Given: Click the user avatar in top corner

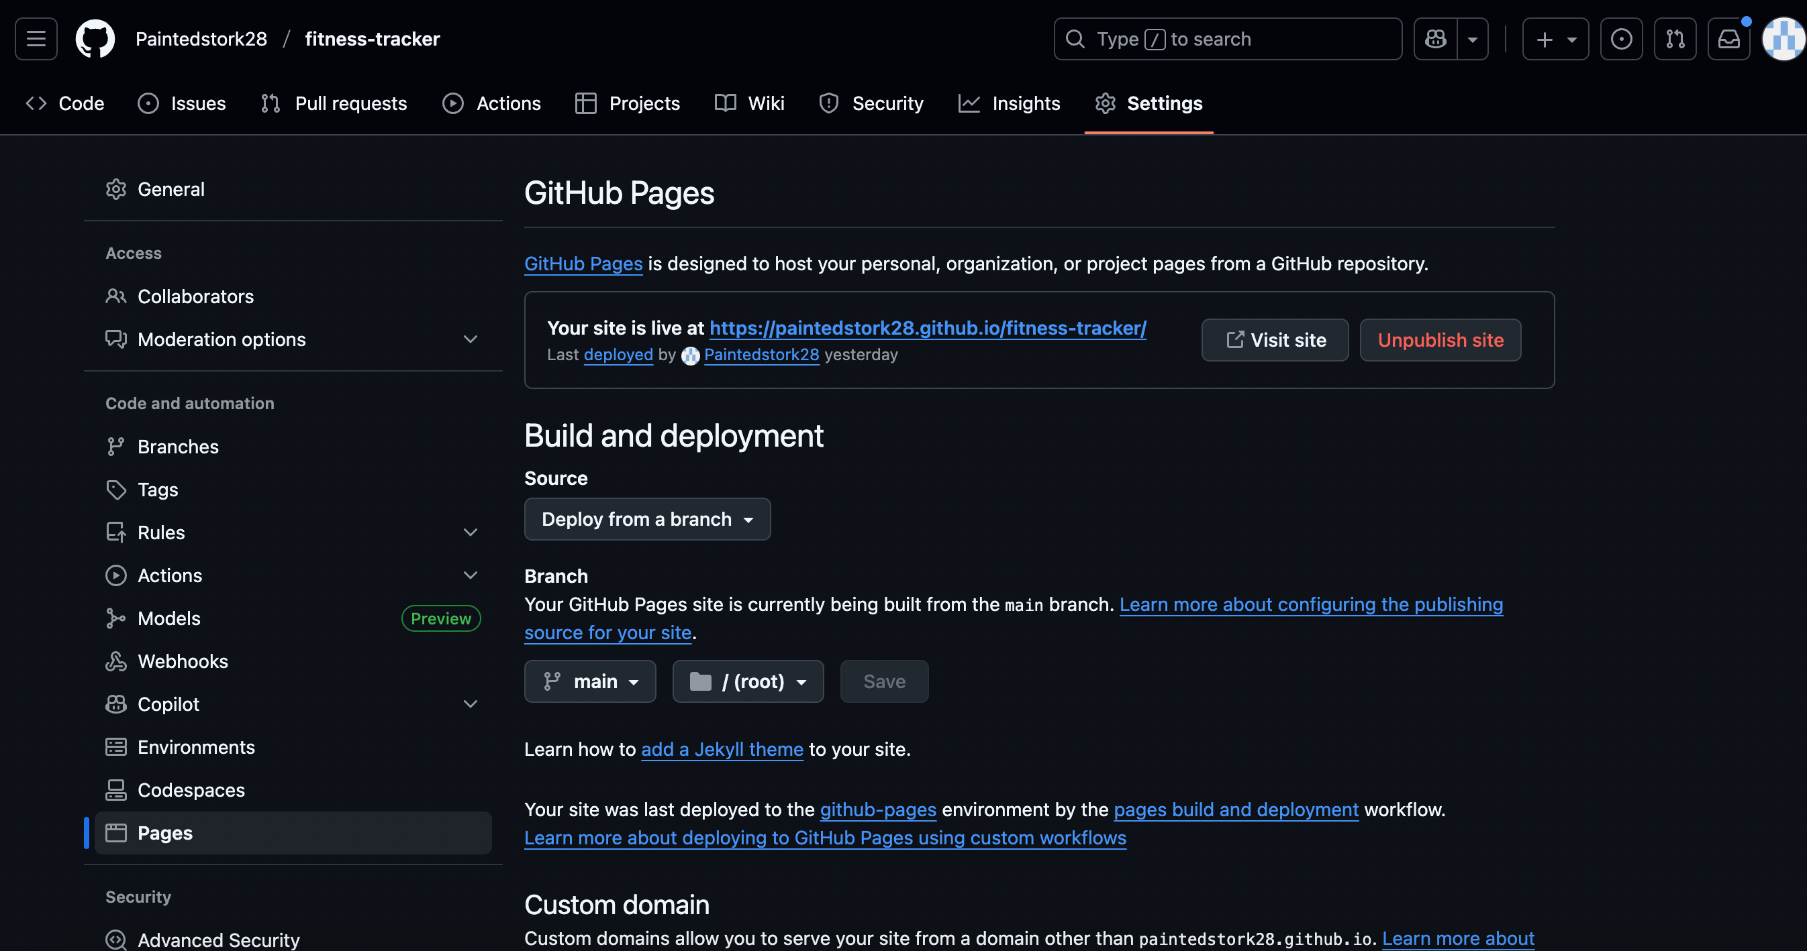Looking at the screenshot, I should 1783,40.
